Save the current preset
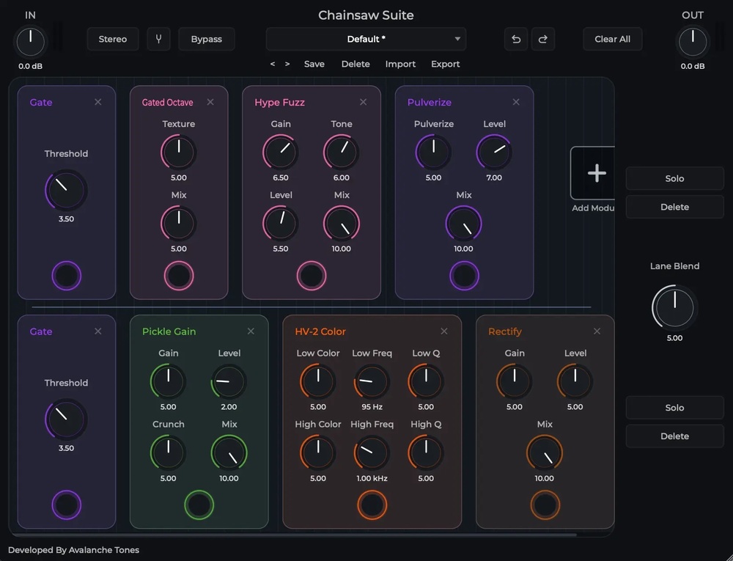Viewport: 733px width, 561px height. [314, 64]
